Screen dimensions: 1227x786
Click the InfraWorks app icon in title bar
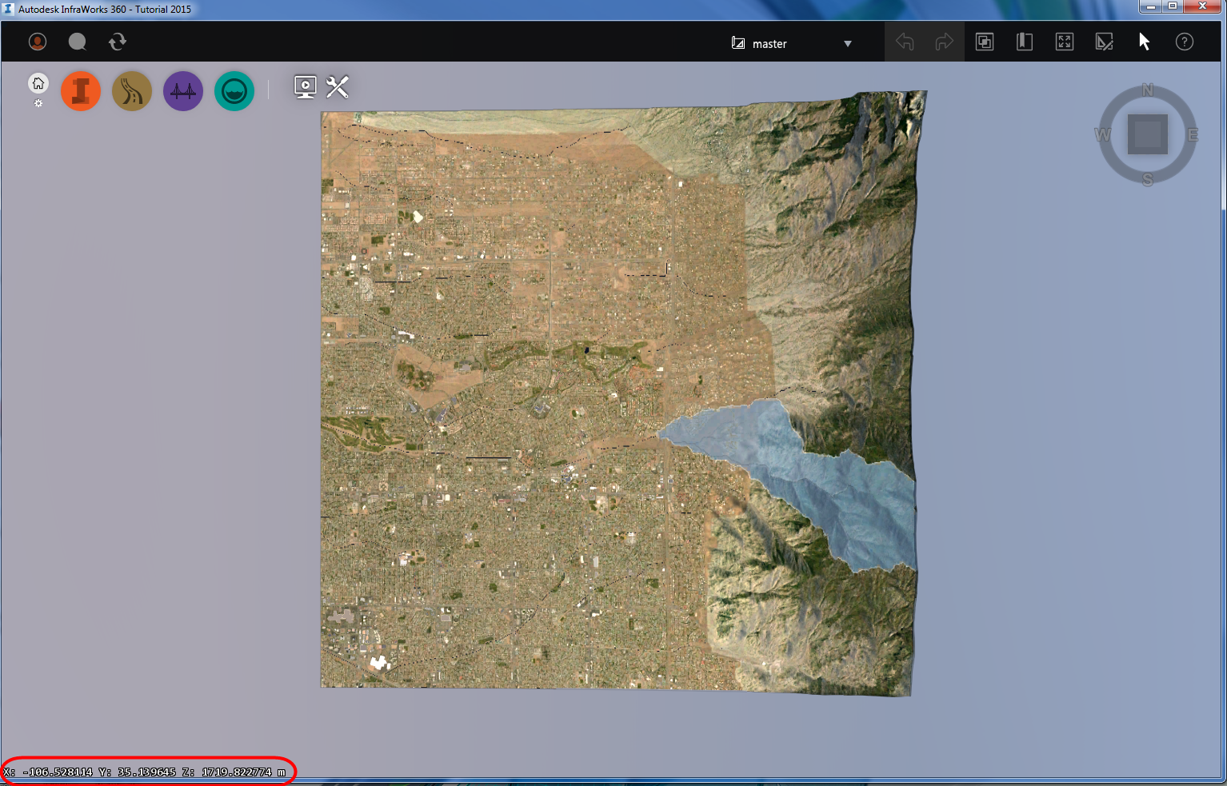[8, 9]
